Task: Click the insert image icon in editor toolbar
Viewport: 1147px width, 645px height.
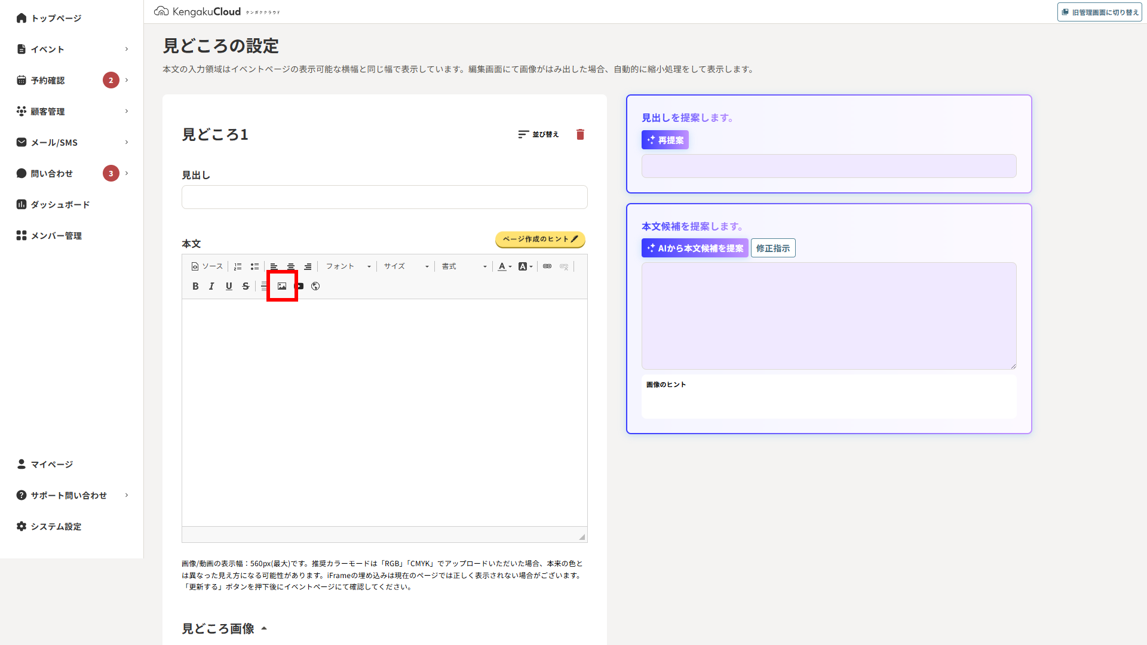Action: click(x=282, y=286)
